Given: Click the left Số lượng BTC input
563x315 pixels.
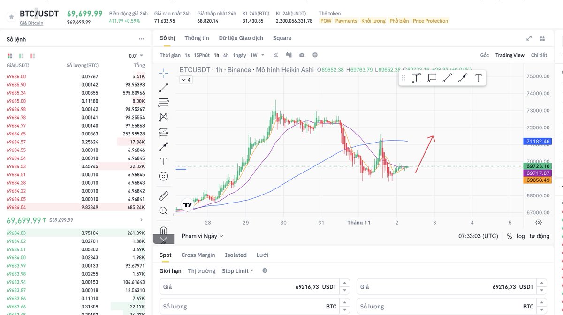Looking at the screenshot, I should (254, 306).
